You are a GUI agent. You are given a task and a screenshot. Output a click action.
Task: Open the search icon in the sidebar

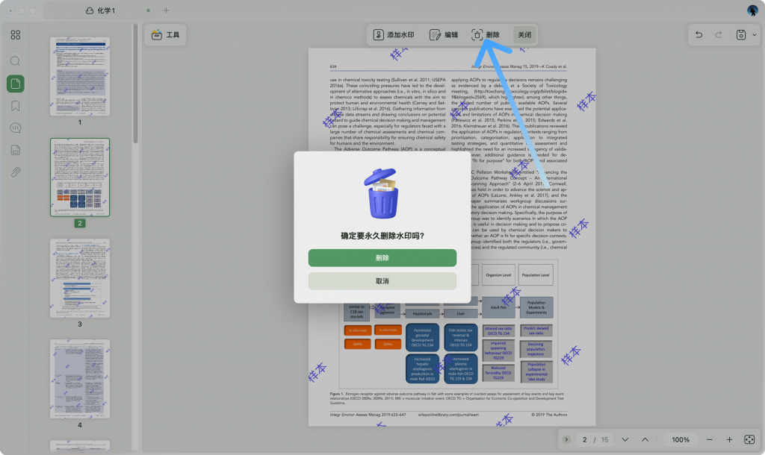point(16,61)
